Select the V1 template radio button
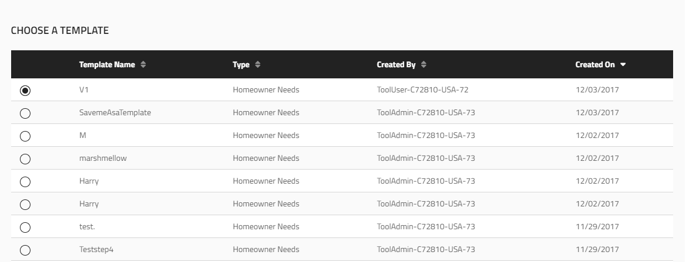686x262 pixels. (x=25, y=91)
